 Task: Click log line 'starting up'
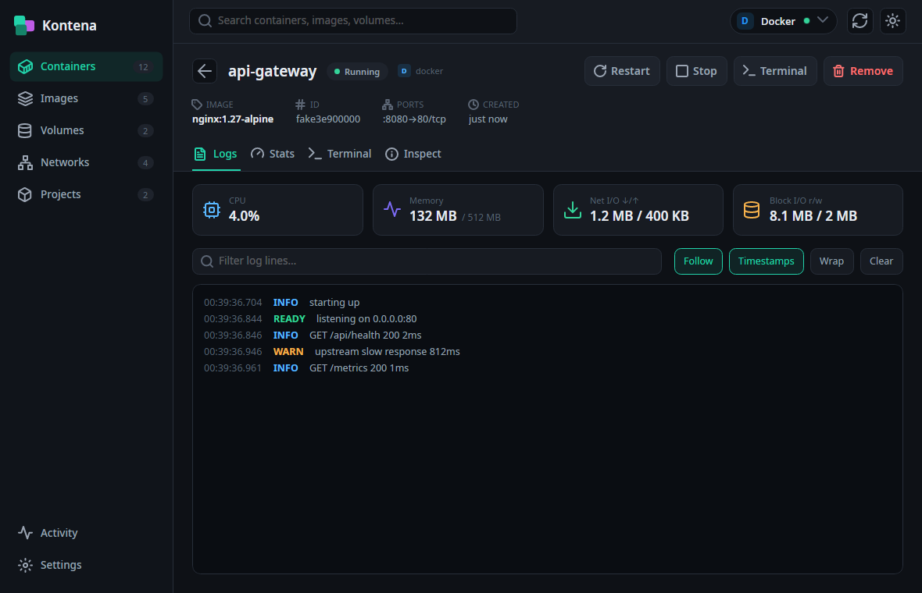pos(334,303)
